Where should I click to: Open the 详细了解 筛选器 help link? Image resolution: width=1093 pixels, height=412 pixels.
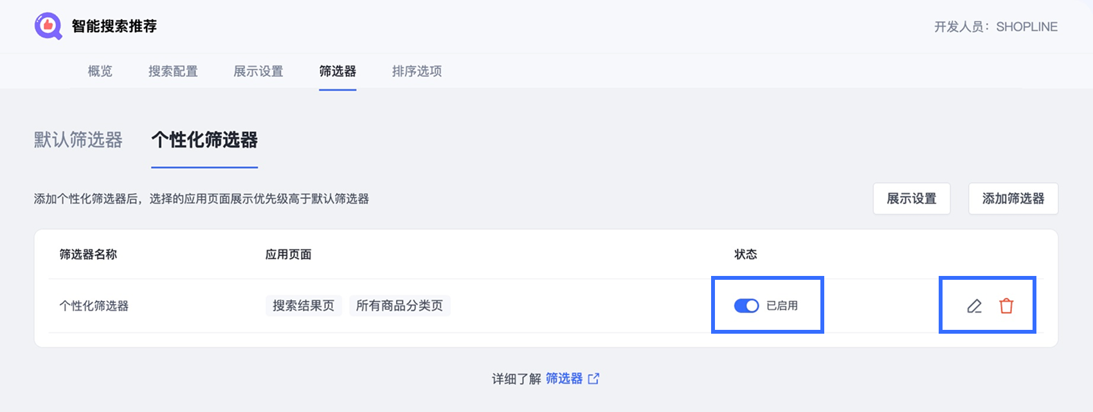[x=564, y=379]
